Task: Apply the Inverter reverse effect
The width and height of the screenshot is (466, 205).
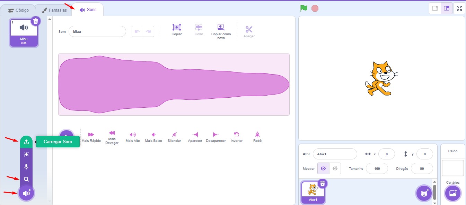Action: [x=237, y=137]
